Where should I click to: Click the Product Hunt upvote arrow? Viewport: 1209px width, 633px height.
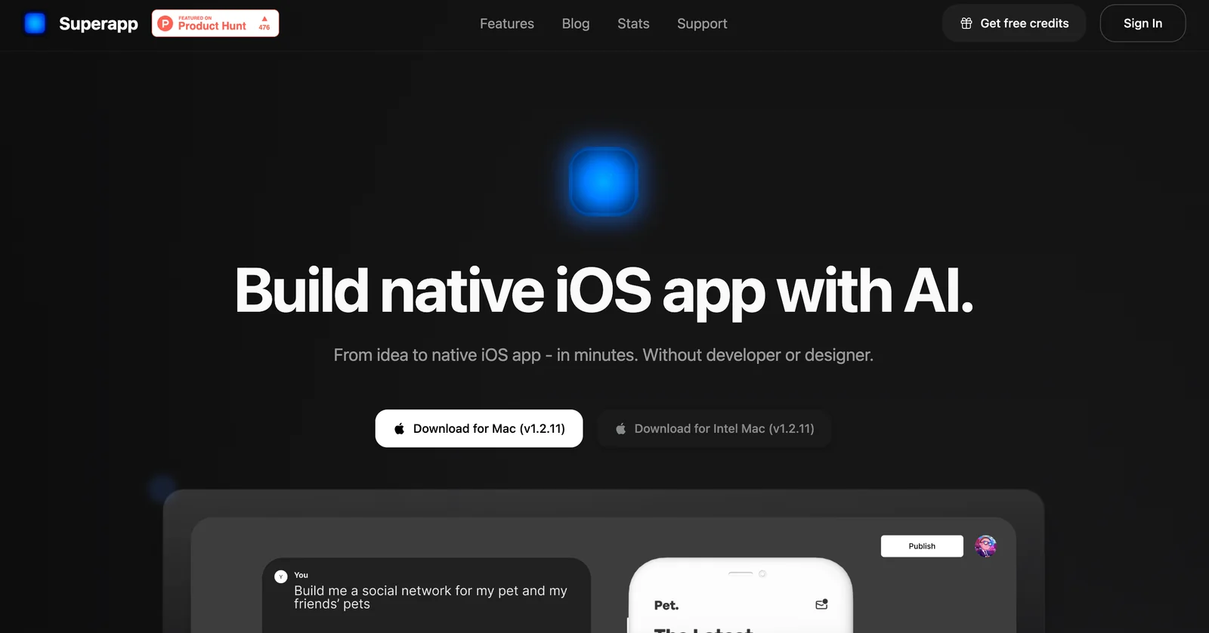click(264, 19)
